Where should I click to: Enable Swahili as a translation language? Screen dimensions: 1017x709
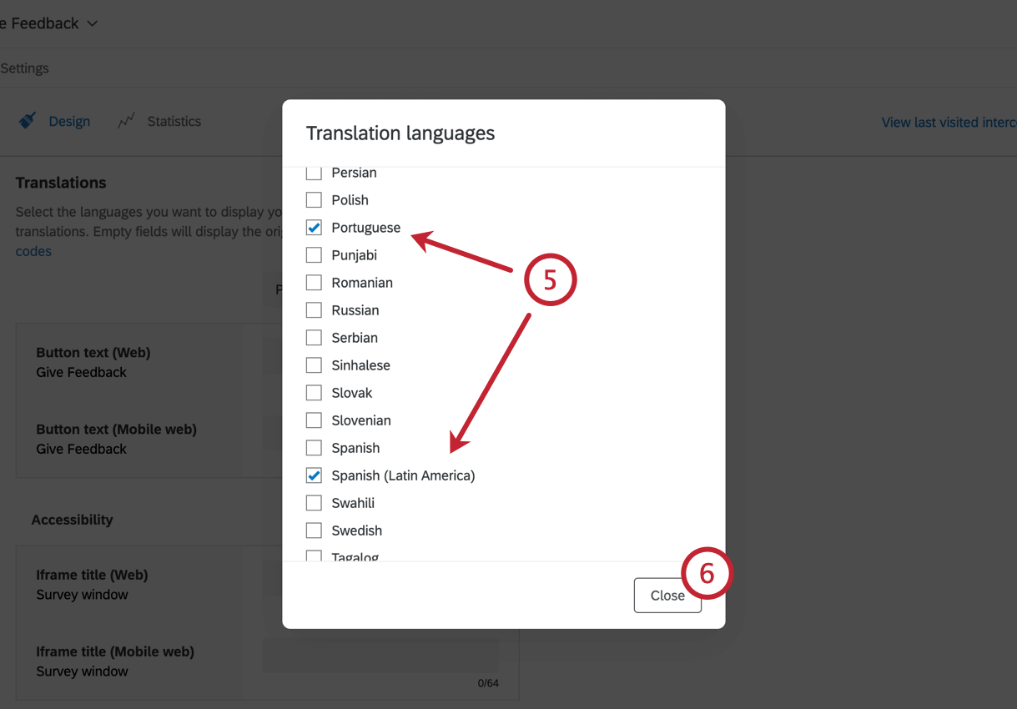pos(315,502)
